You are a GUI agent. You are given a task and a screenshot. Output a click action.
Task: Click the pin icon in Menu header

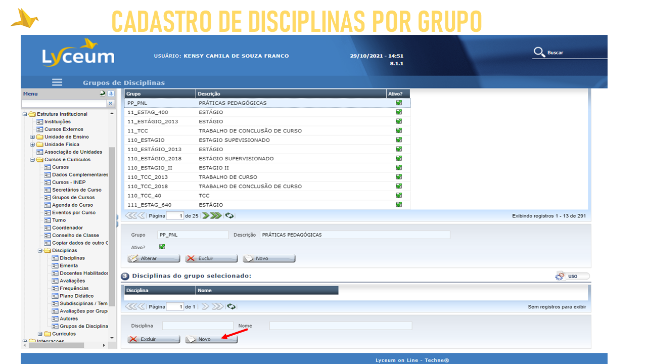coord(111,94)
